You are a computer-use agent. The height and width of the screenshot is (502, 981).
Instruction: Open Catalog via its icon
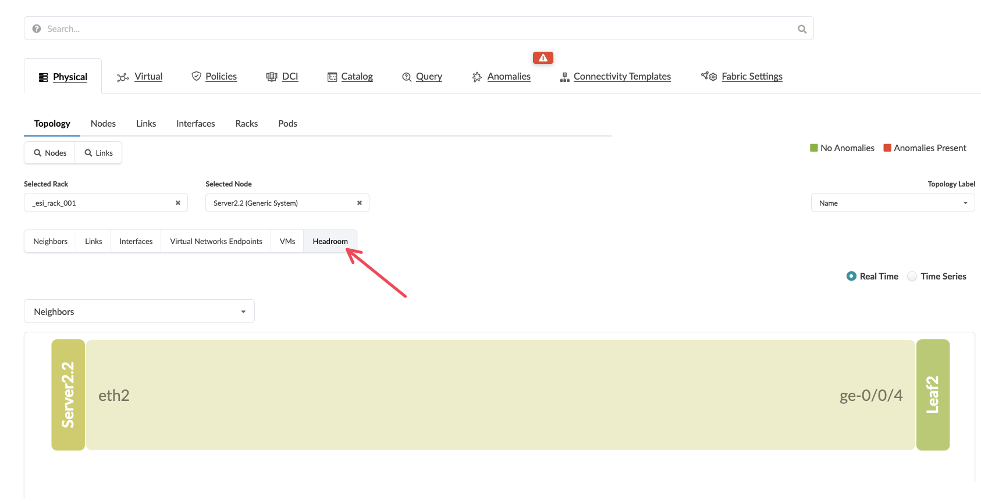[x=332, y=77]
